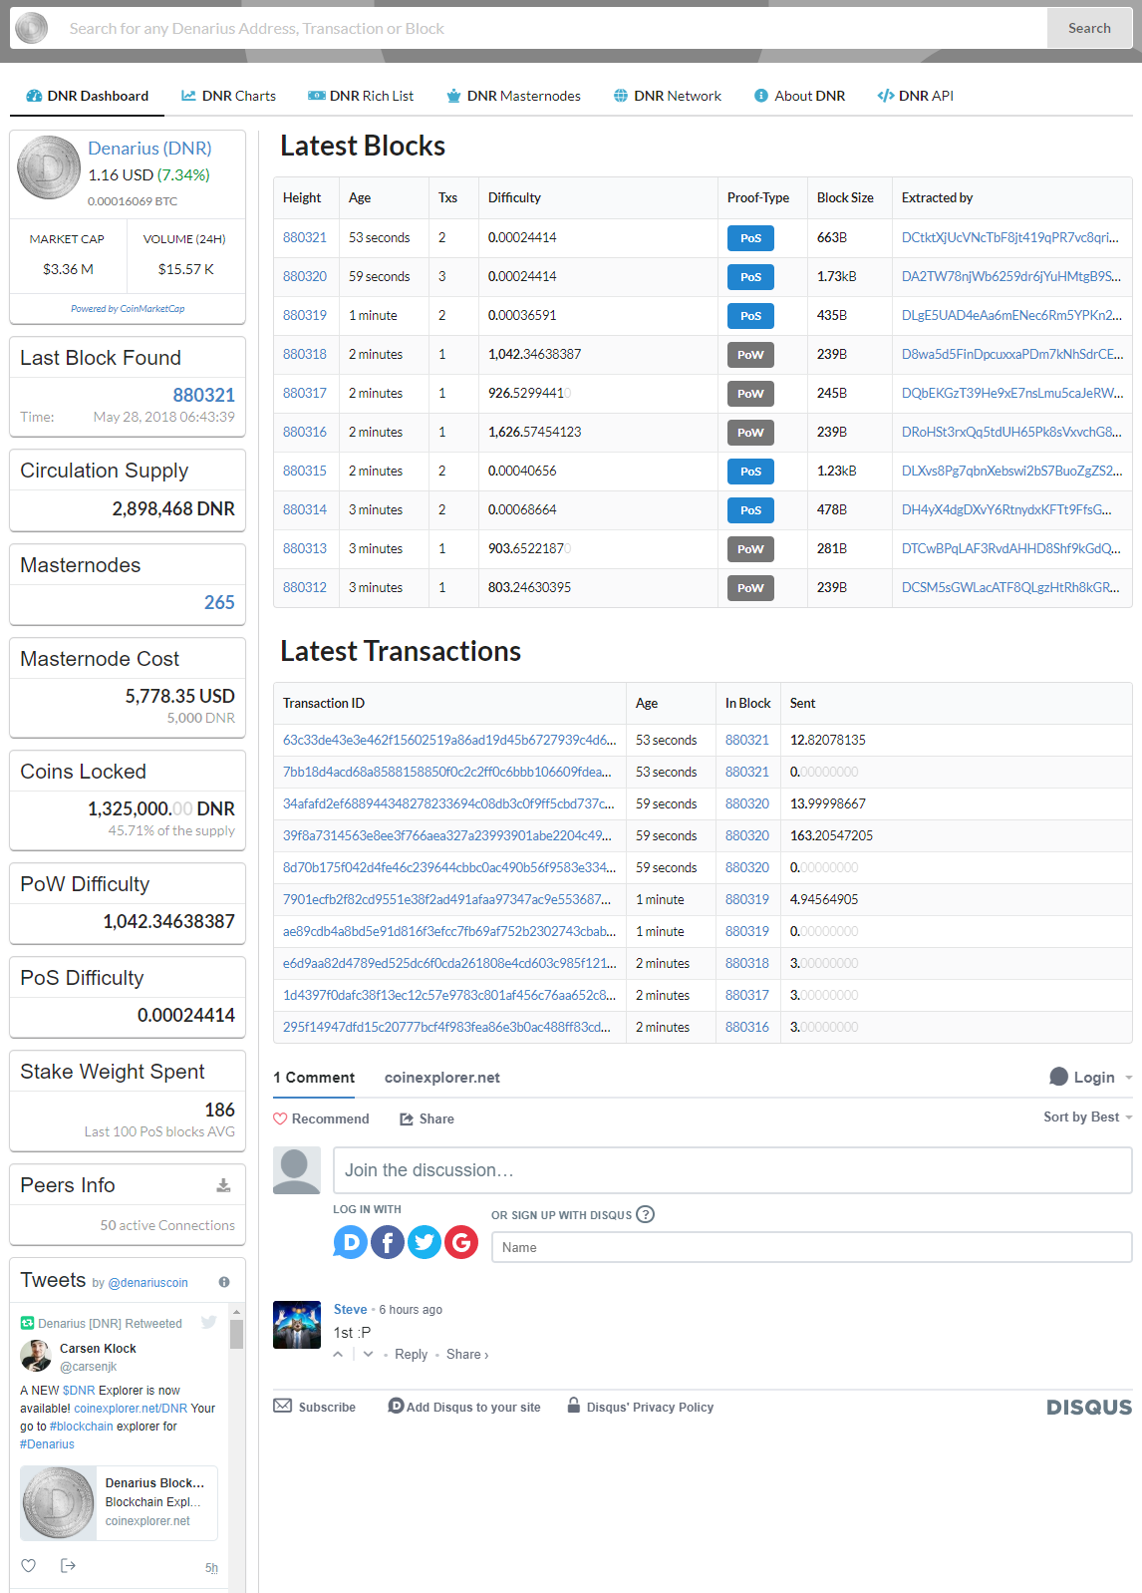Open extractor address DCtktXjUcVNcTbF8jt419q...
Image resolution: width=1142 pixels, height=1593 pixels.
(x=1010, y=237)
